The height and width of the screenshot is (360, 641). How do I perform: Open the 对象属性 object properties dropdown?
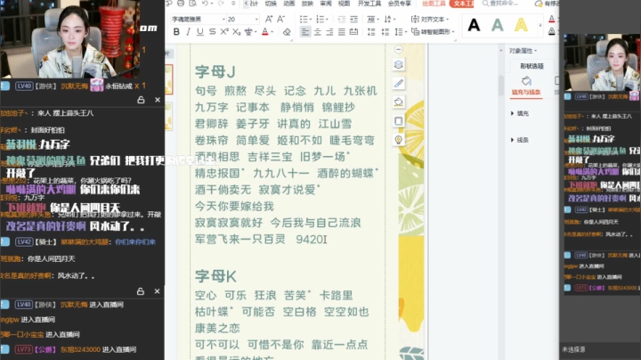pos(523,51)
